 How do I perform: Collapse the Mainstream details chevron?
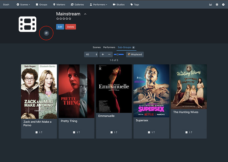(x=85, y=14)
